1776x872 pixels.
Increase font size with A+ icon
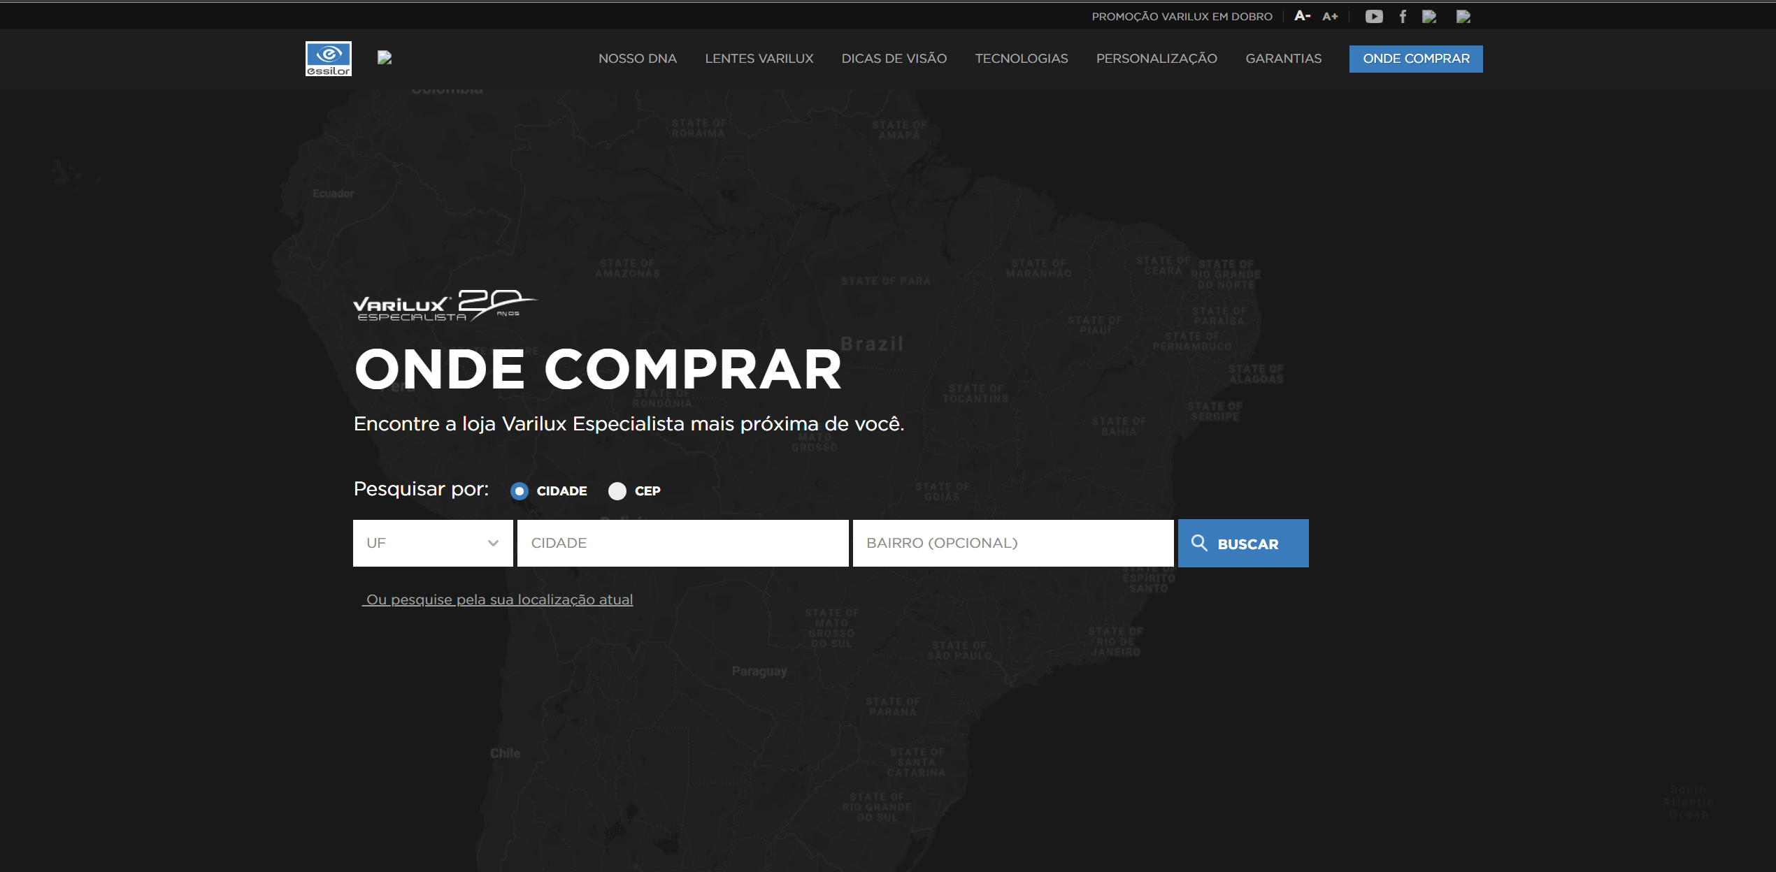coord(1330,16)
